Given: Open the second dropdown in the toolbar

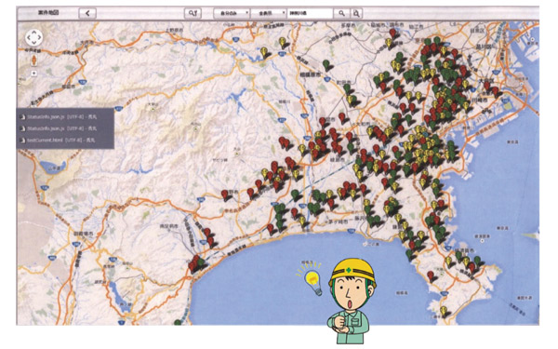Looking at the screenshot, I should (x=269, y=14).
